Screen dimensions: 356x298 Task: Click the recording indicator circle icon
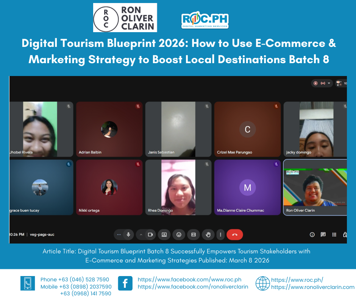click(x=315, y=83)
